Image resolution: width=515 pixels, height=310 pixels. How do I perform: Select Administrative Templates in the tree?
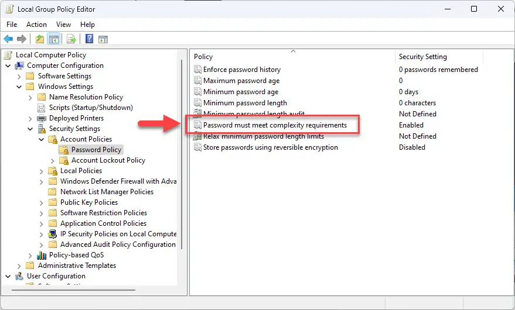(x=77, y=266)
